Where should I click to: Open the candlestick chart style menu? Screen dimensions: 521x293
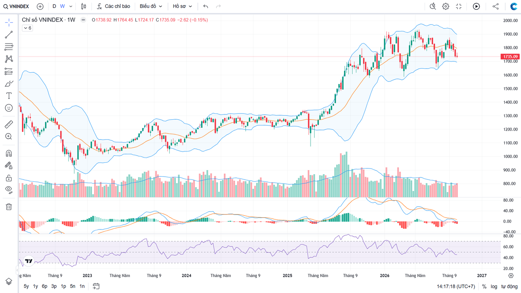[x=84, y=7]
